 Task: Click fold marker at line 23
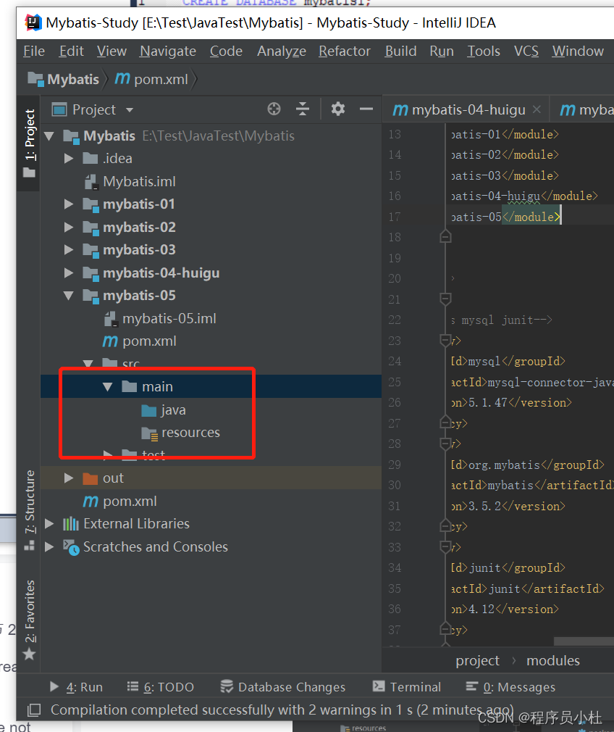[445, 341]
